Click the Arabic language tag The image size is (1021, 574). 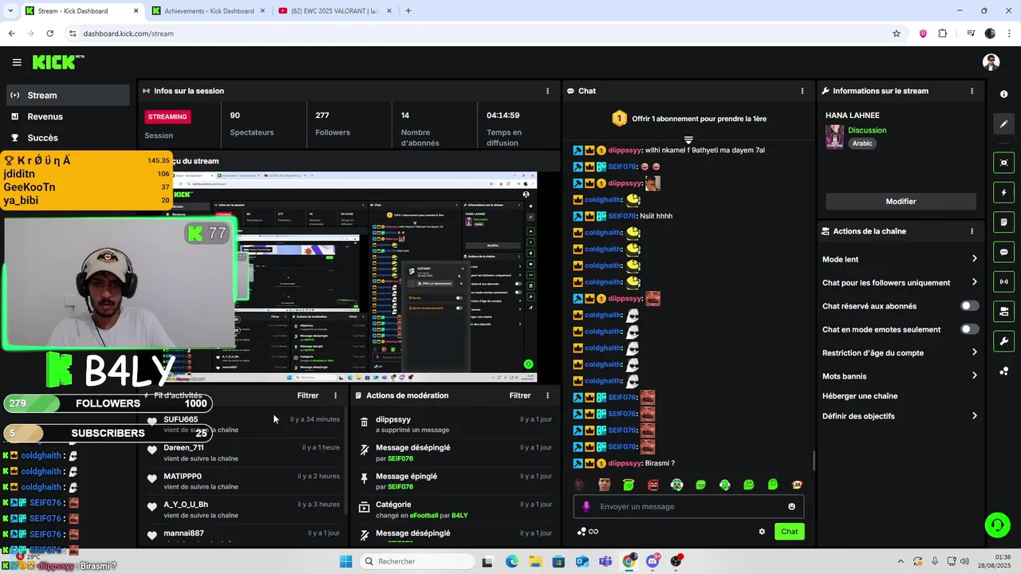[x=862, y=143]
